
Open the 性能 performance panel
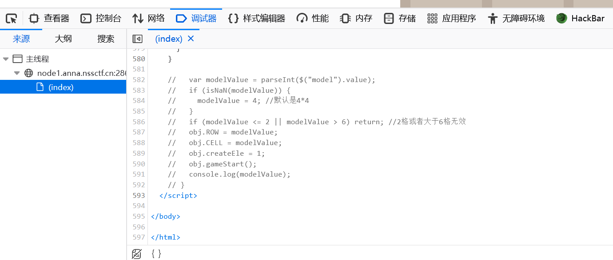click(313, 19)
